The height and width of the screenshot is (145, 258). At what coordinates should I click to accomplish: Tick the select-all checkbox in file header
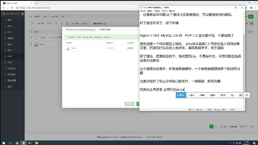(x=31, y=31)
